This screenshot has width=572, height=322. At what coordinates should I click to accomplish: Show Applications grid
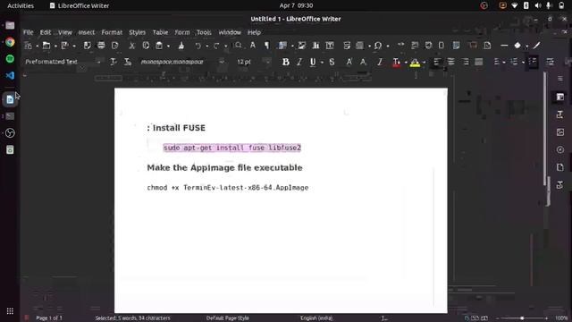(10, 311)
